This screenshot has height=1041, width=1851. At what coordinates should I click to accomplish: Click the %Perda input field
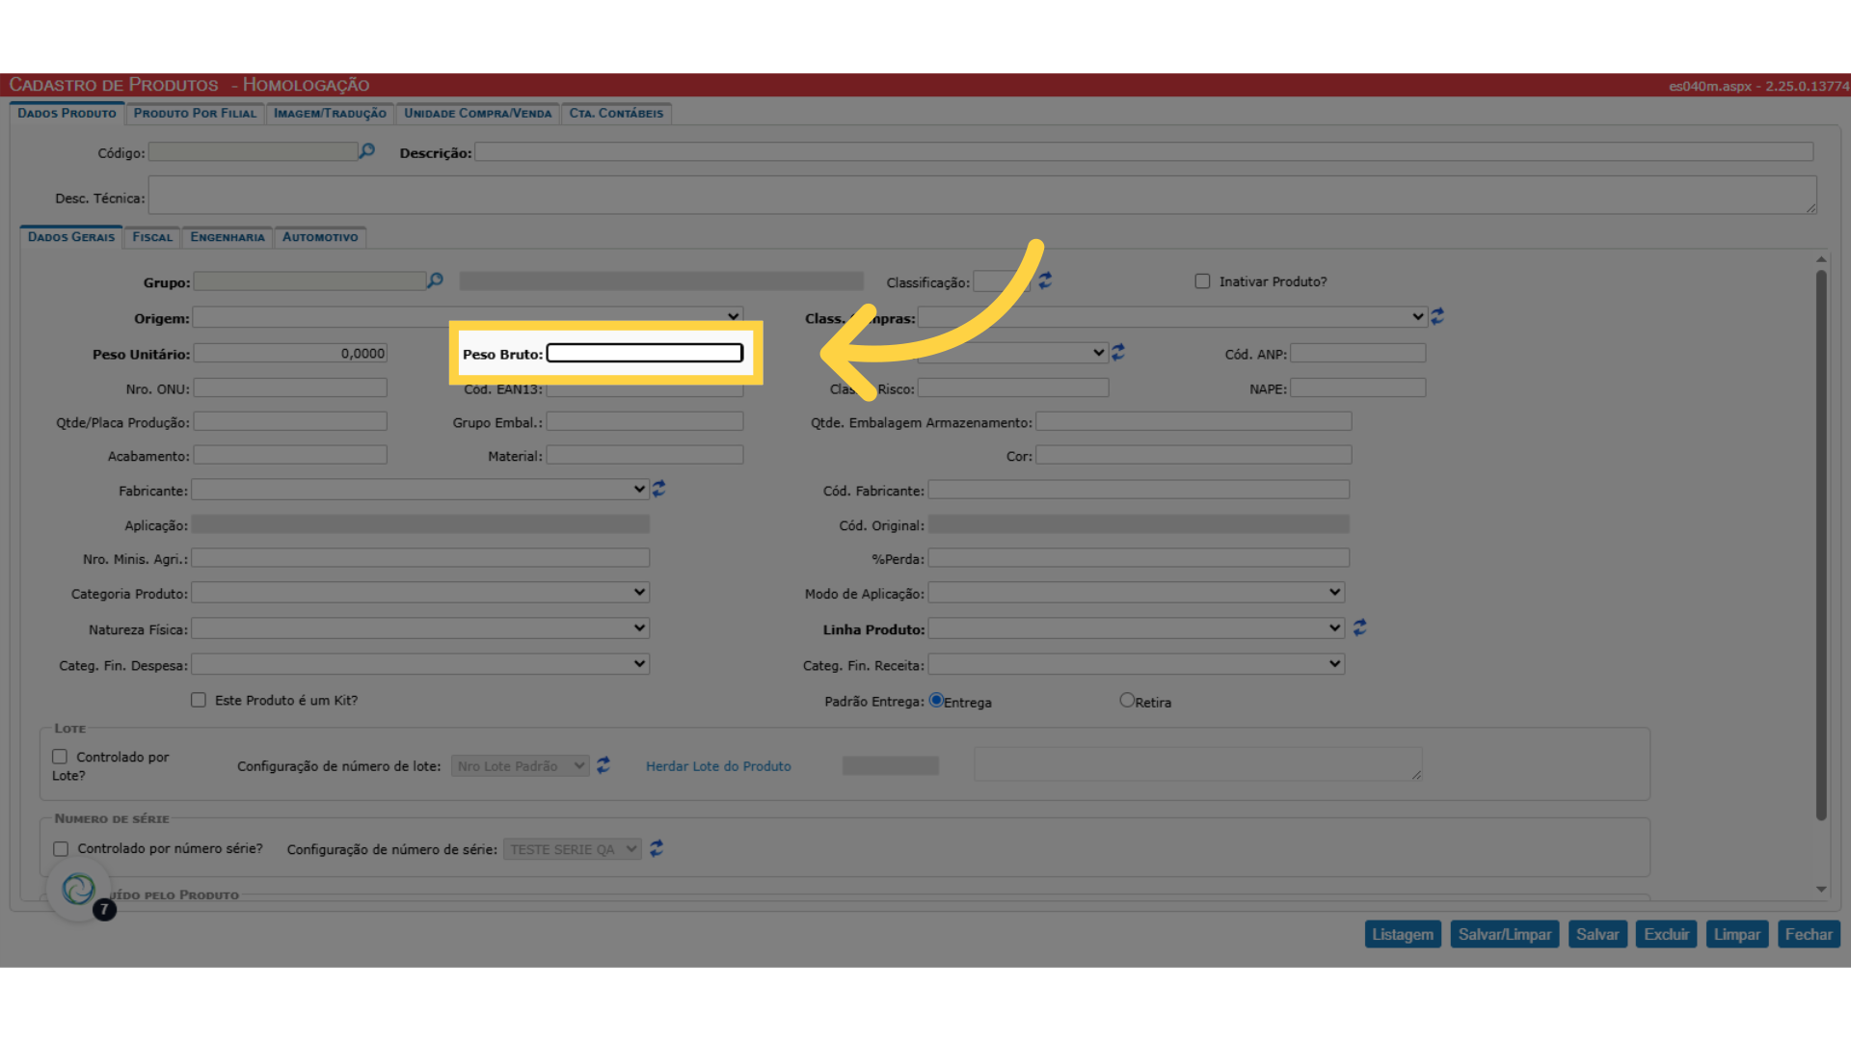[x=1139, y=558]
